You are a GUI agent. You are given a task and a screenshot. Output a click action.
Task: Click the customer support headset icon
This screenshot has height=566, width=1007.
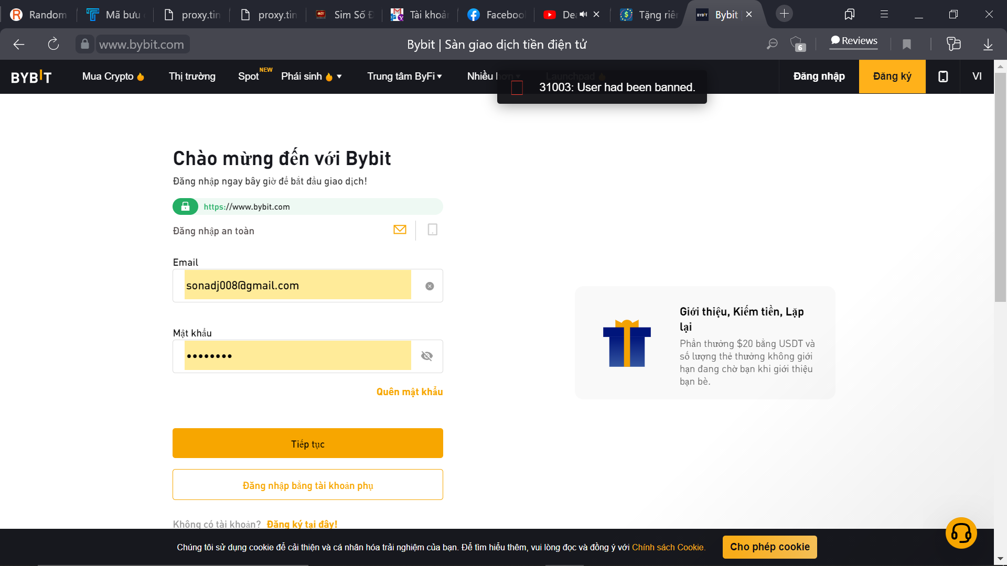click(x=961, y=533)
